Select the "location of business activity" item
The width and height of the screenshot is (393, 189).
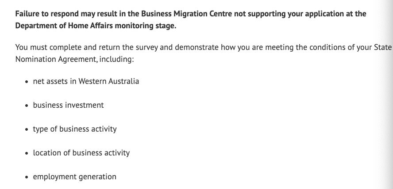click(81, 153)
